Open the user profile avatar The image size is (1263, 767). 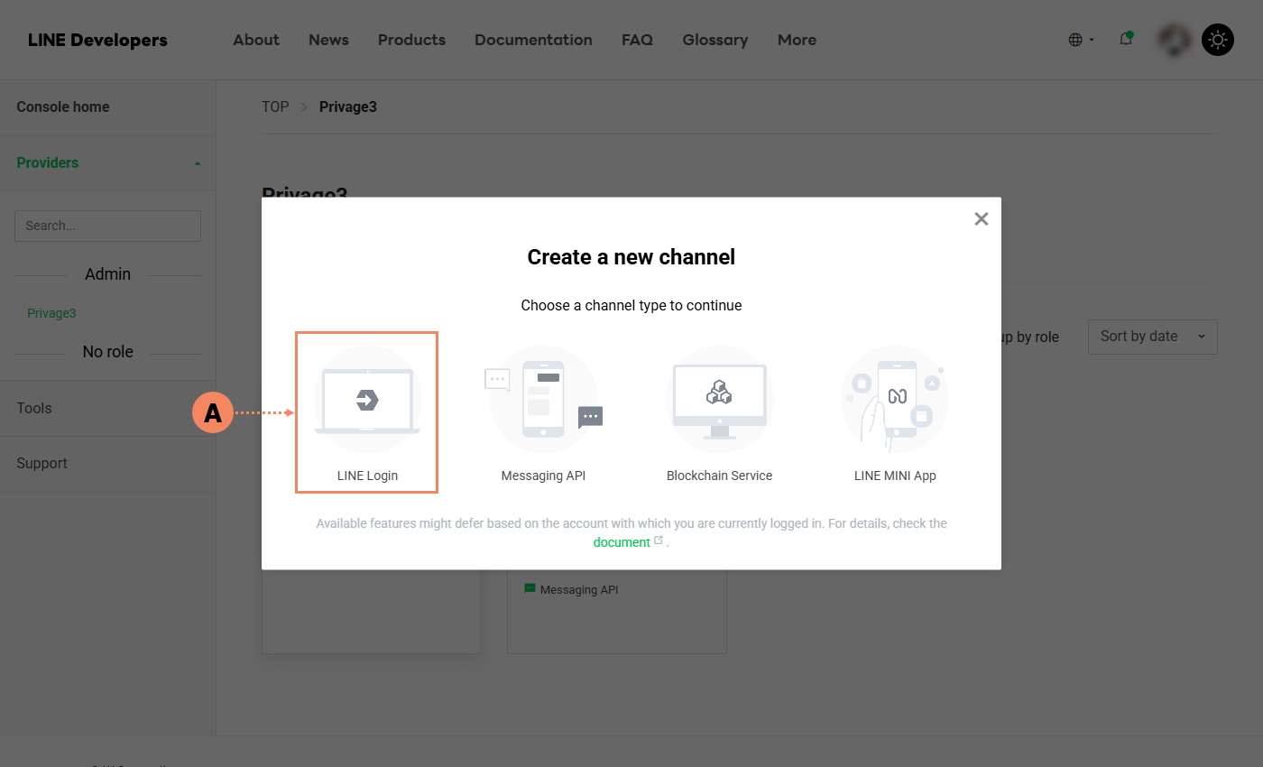tap(1174, 40)
